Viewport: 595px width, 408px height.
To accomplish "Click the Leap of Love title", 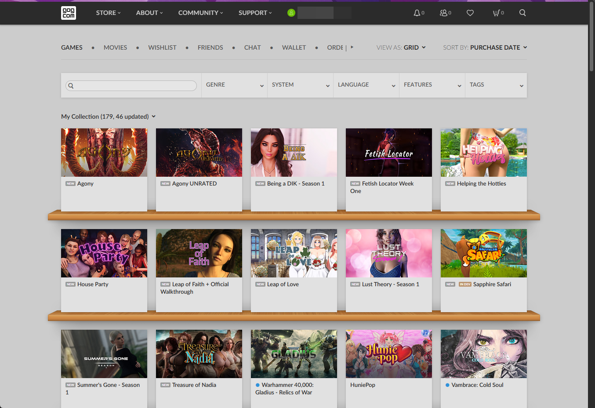I will [283, 284].
